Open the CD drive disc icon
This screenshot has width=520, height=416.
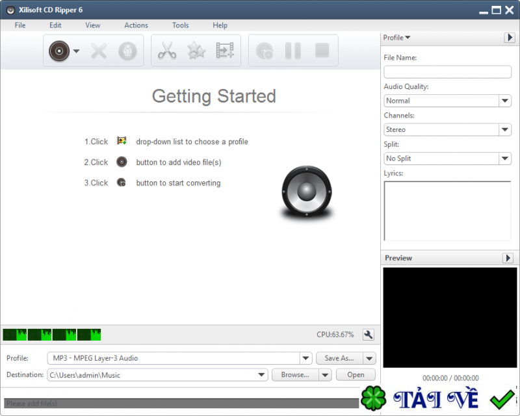tap(58, 51)
